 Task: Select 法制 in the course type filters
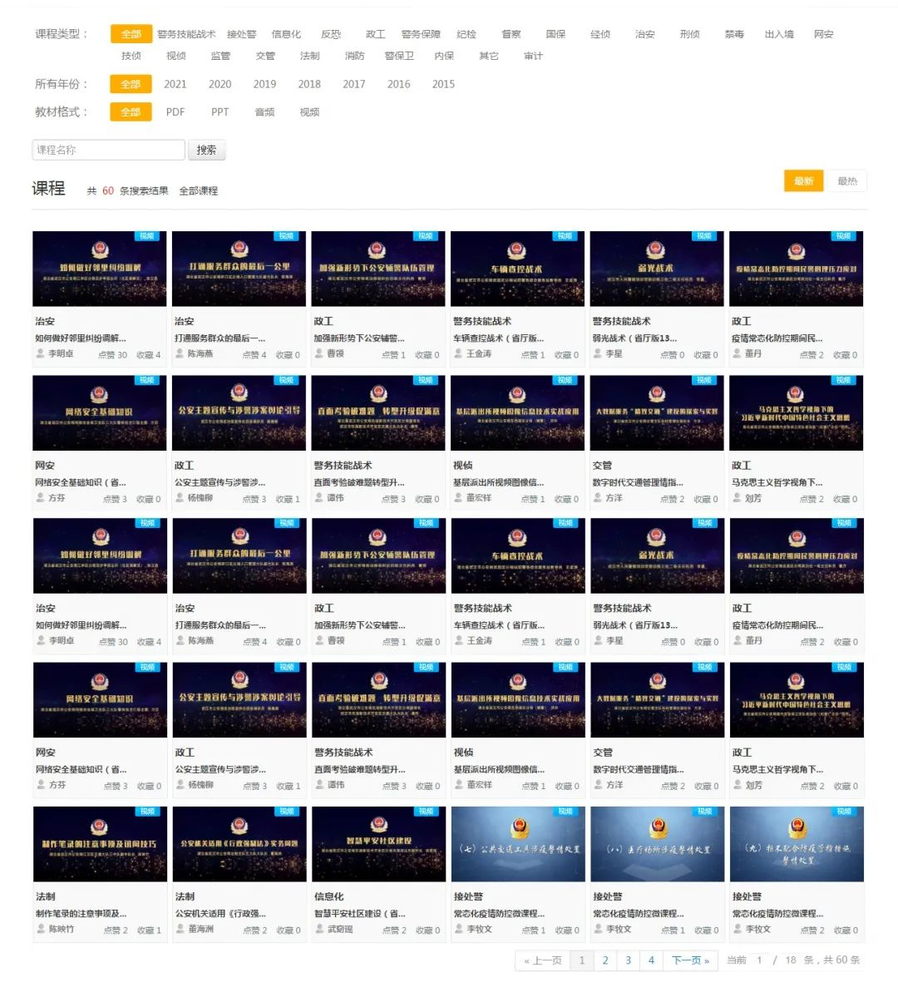309,56
